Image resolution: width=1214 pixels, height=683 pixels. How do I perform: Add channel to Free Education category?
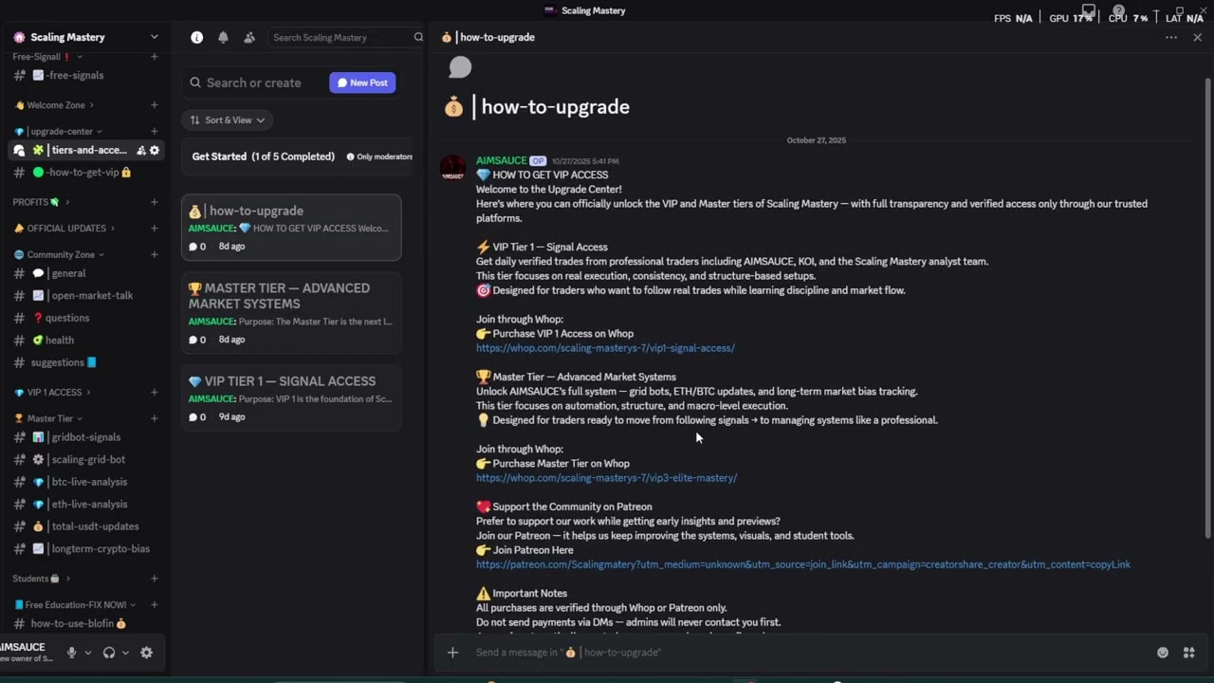[x=154, y=604]
